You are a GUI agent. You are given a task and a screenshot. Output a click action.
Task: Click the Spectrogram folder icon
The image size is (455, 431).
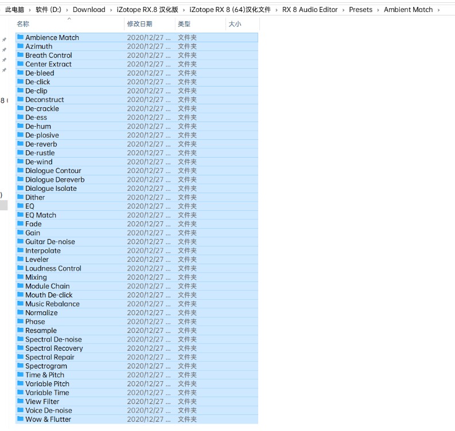coord(20,366)
